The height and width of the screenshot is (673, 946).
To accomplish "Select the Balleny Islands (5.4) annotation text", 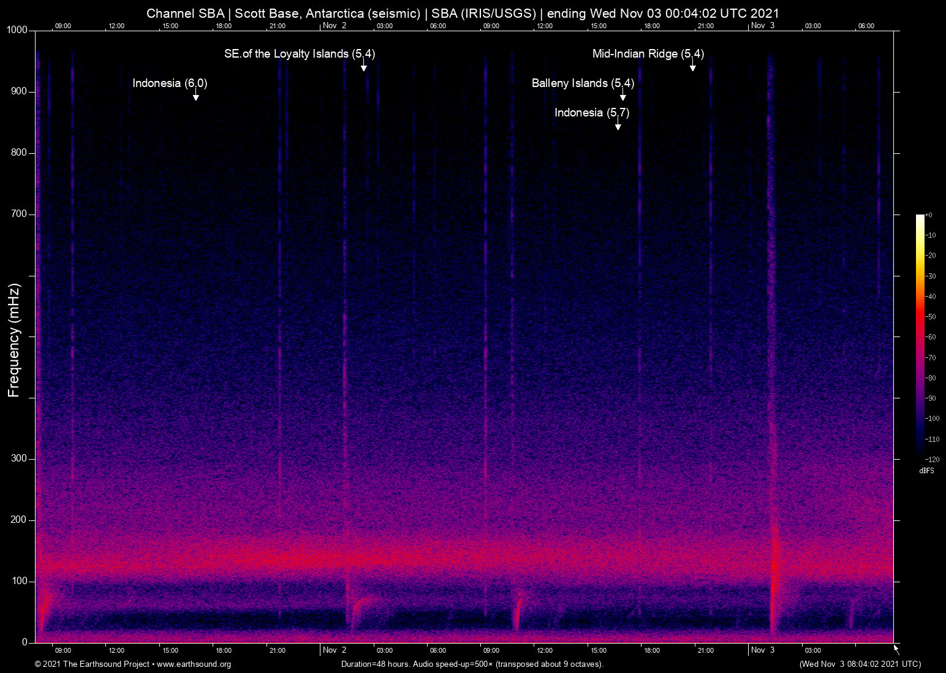I will [x=582, y=83].
